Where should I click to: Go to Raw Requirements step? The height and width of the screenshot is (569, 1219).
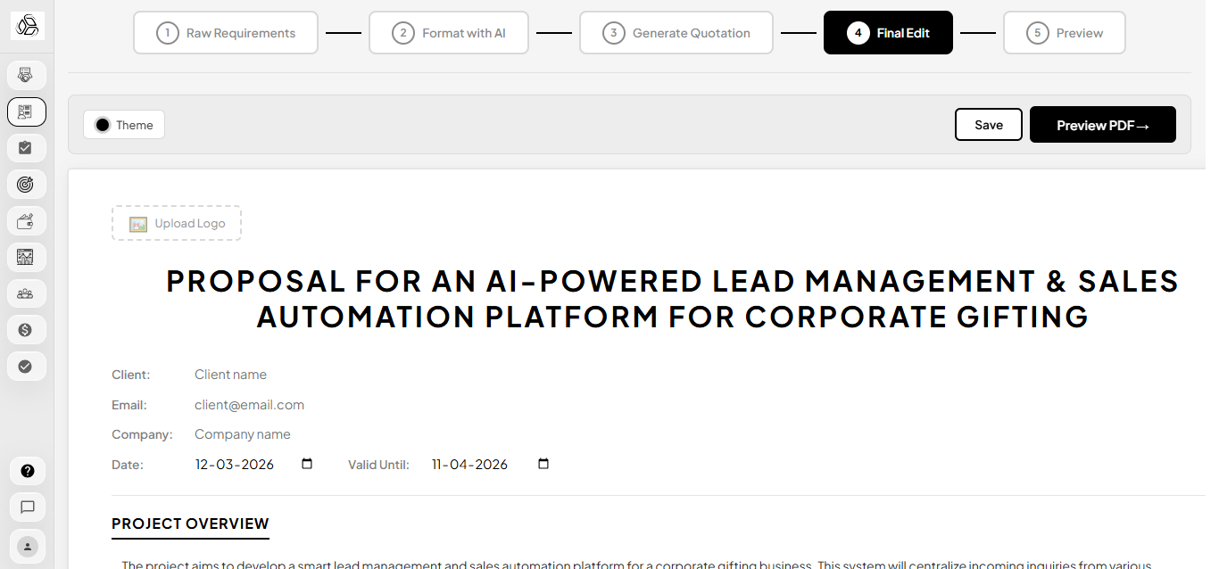226,33
